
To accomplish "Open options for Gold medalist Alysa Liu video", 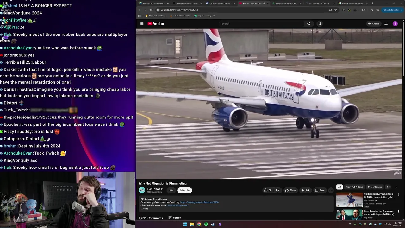I will pos(399,194).
